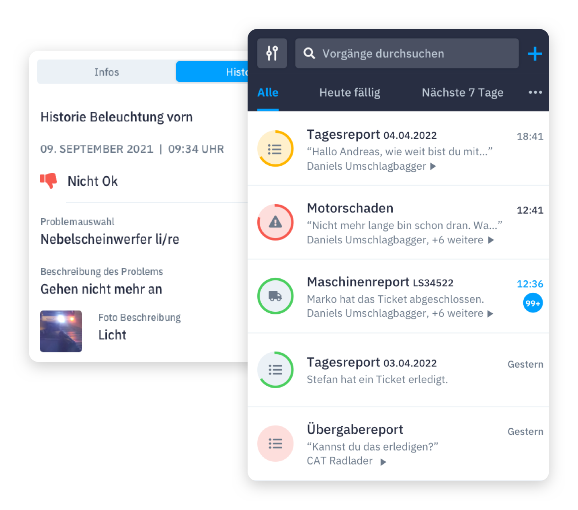Click the pink Übergabereport list icon

(x=275, y=443)
